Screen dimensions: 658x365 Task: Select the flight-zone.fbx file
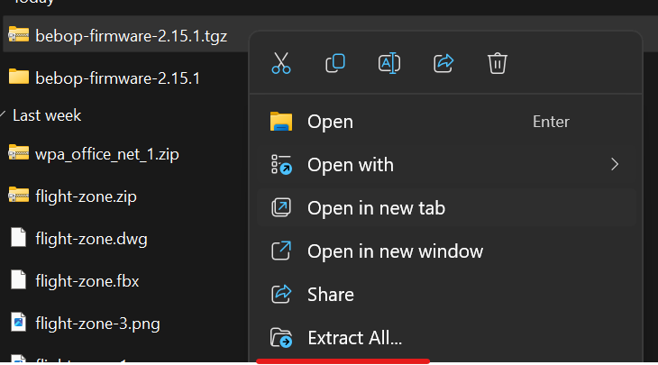click(x=87, y=280)
